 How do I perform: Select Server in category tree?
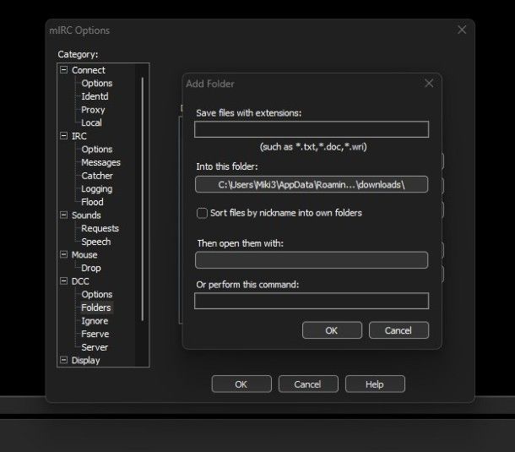click(95, 347)
